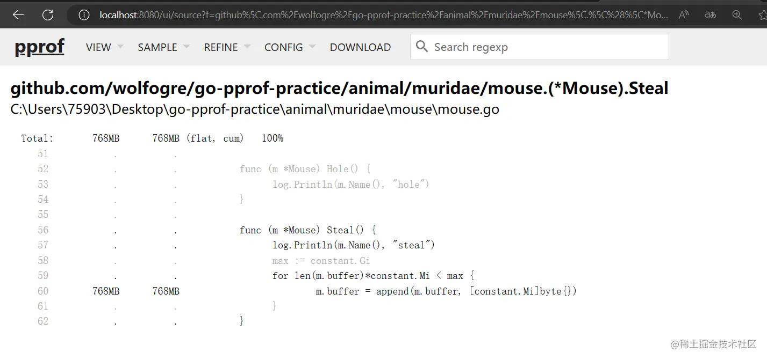Select the mouse.go file path line
Image resolution: width=767 pixels, height=360 pixels.
click(255, 109)
